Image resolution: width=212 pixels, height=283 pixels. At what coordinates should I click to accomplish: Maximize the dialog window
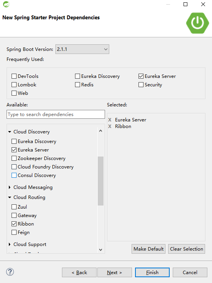click(185, 4)
